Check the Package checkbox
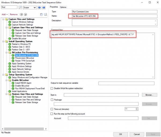Viewport: 161px width, 137px height. [x=52, y=100]
